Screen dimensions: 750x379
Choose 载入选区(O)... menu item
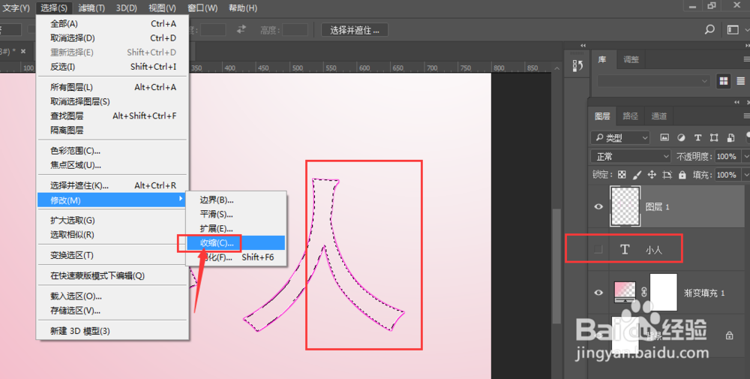point(113,296)
